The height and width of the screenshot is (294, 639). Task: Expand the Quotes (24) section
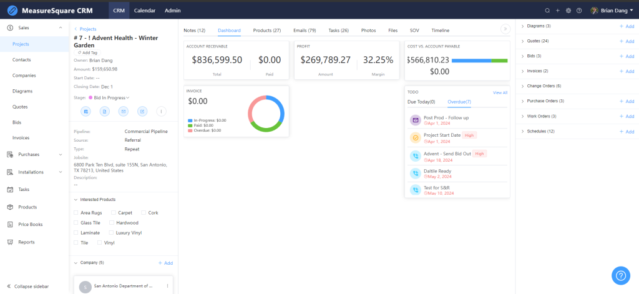pyautogui.click(x=522, y=41)
